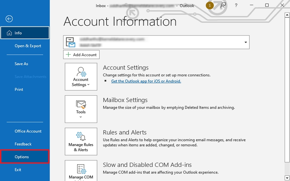Expand the email account dropdown
Viewport: 290px width, 181px height.
point(245,42)
